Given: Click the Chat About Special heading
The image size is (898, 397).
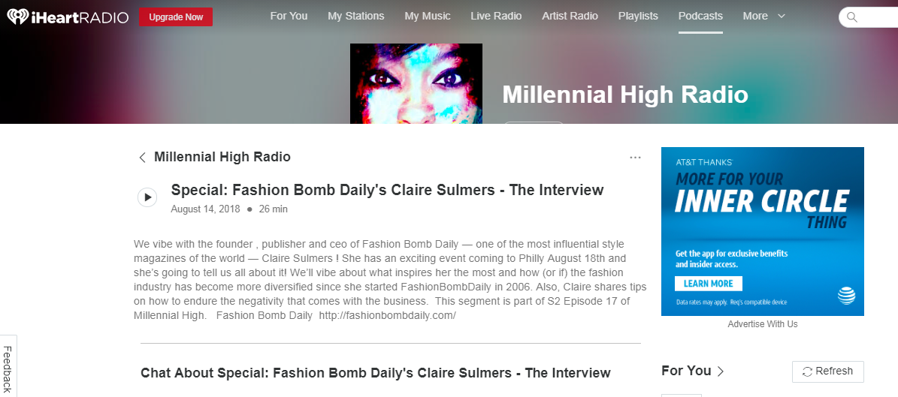Looking at the screenshot, I should 376,373.
